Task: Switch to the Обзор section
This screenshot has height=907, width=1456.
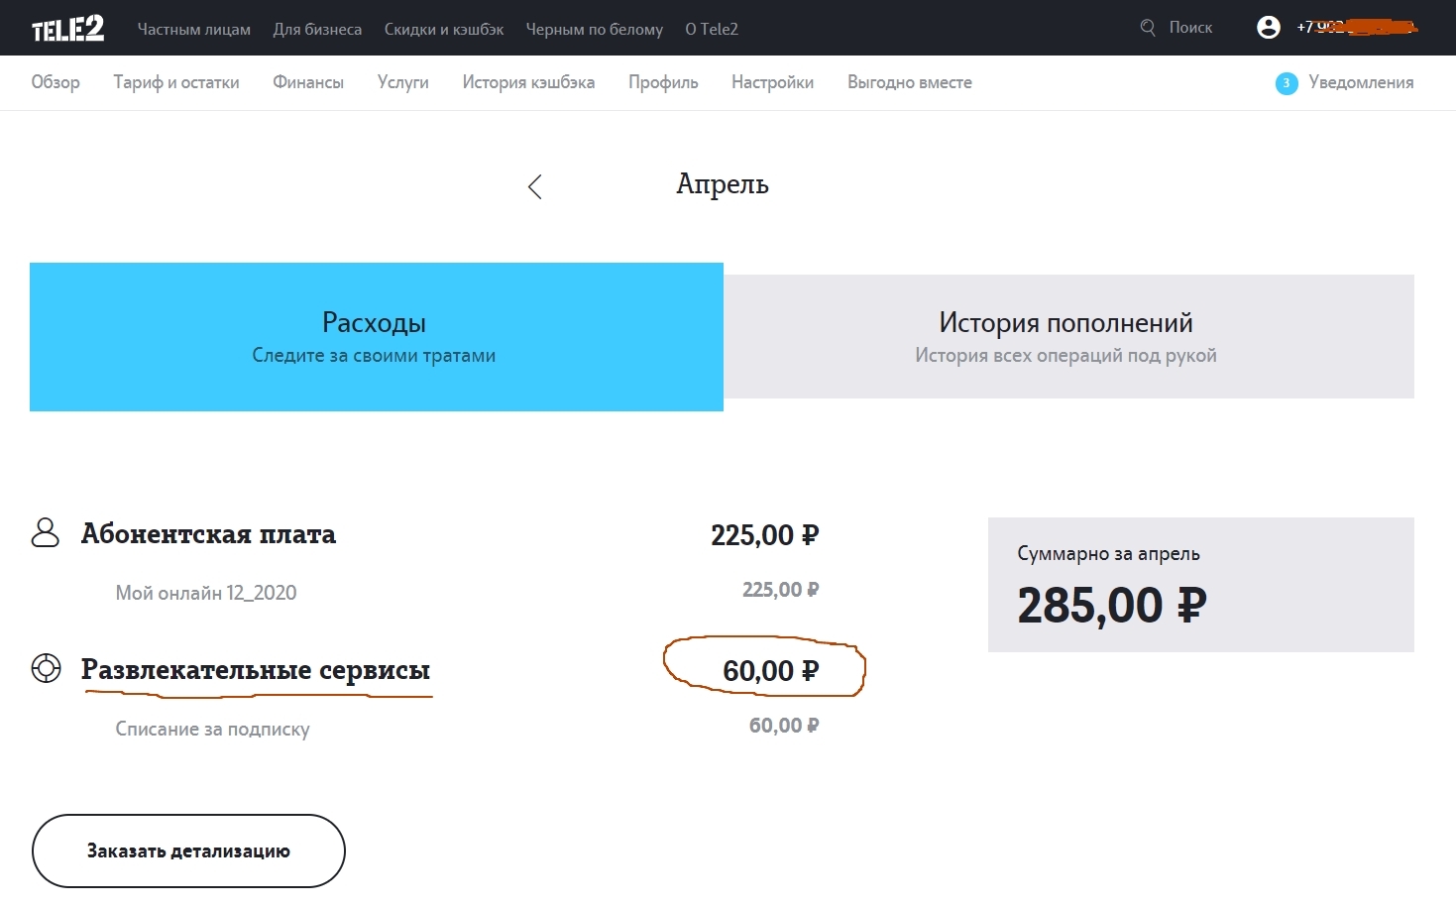Action: pos(56,82)
